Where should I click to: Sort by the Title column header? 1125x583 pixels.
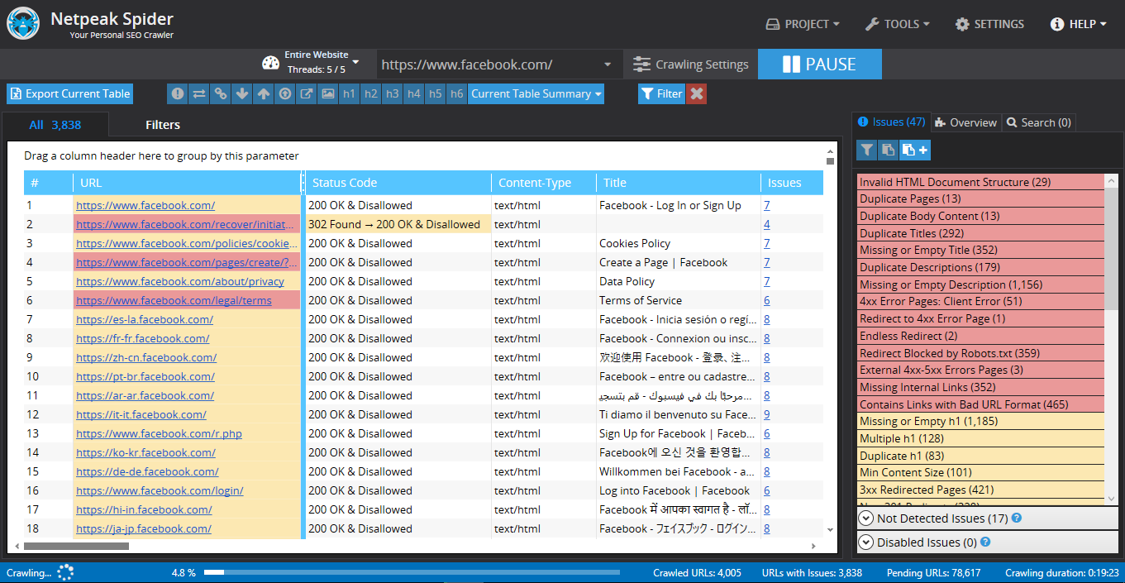(679, 183)
